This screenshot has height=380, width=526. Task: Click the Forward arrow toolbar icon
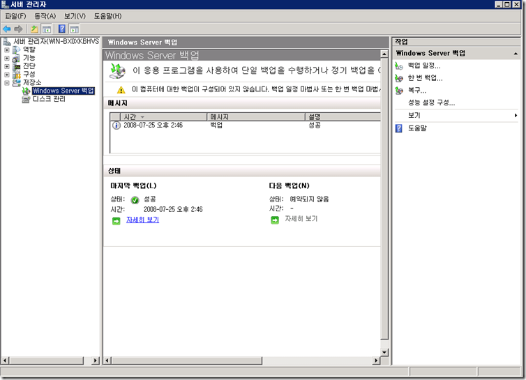18,29
